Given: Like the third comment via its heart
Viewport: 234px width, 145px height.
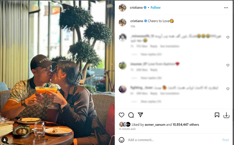Looking at the screenshot, I should click(228, 89).
